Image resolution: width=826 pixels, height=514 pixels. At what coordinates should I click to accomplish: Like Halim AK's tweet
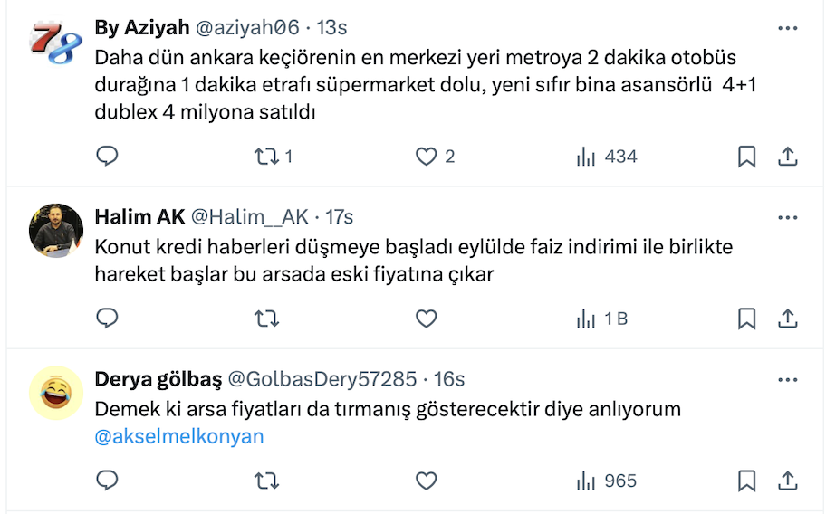427,319
